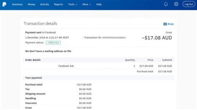Screen dimensions: 197x110
Task: Click Purchase total label under Your payment
Action: (x=34, y=85)
